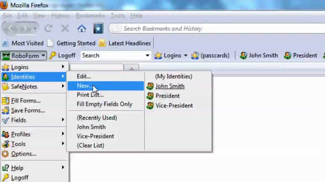Click President under My Identities
325x182 pixels.
[x=167, y=96]
